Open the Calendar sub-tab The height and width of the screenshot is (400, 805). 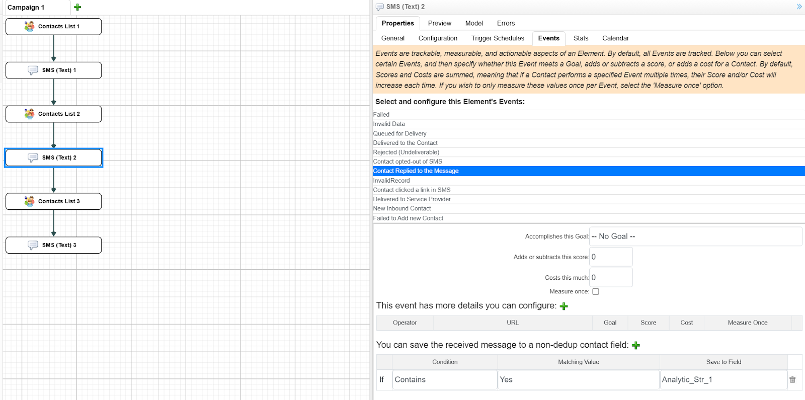point(615,38)
